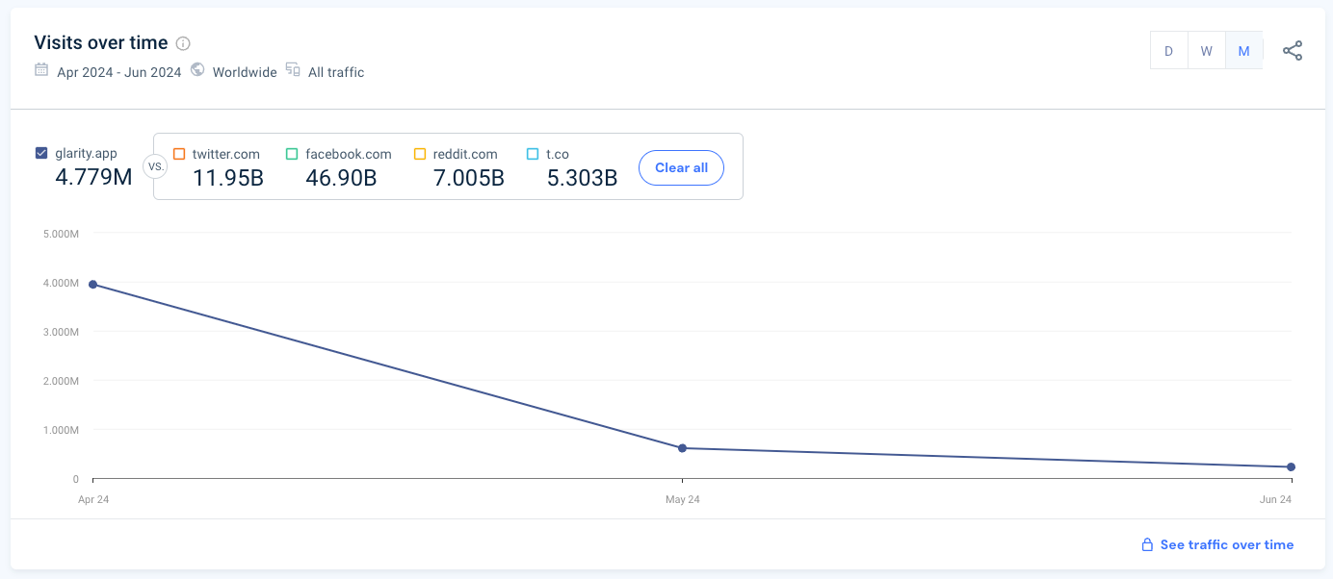
Task: Switch to daily view with D
Action: click(x=1169, y=51)
